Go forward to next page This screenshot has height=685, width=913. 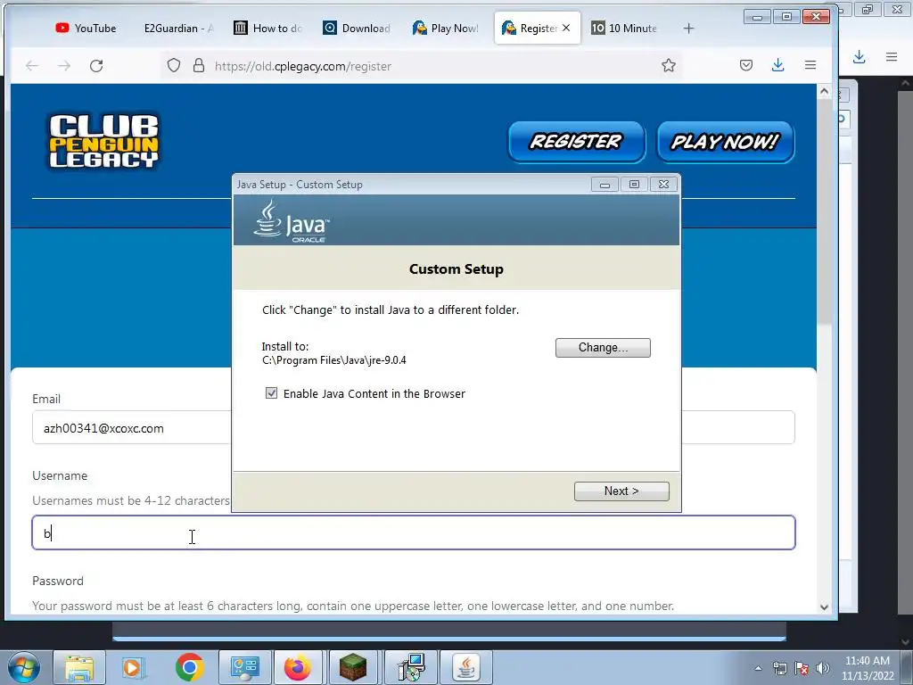point(64,66)
